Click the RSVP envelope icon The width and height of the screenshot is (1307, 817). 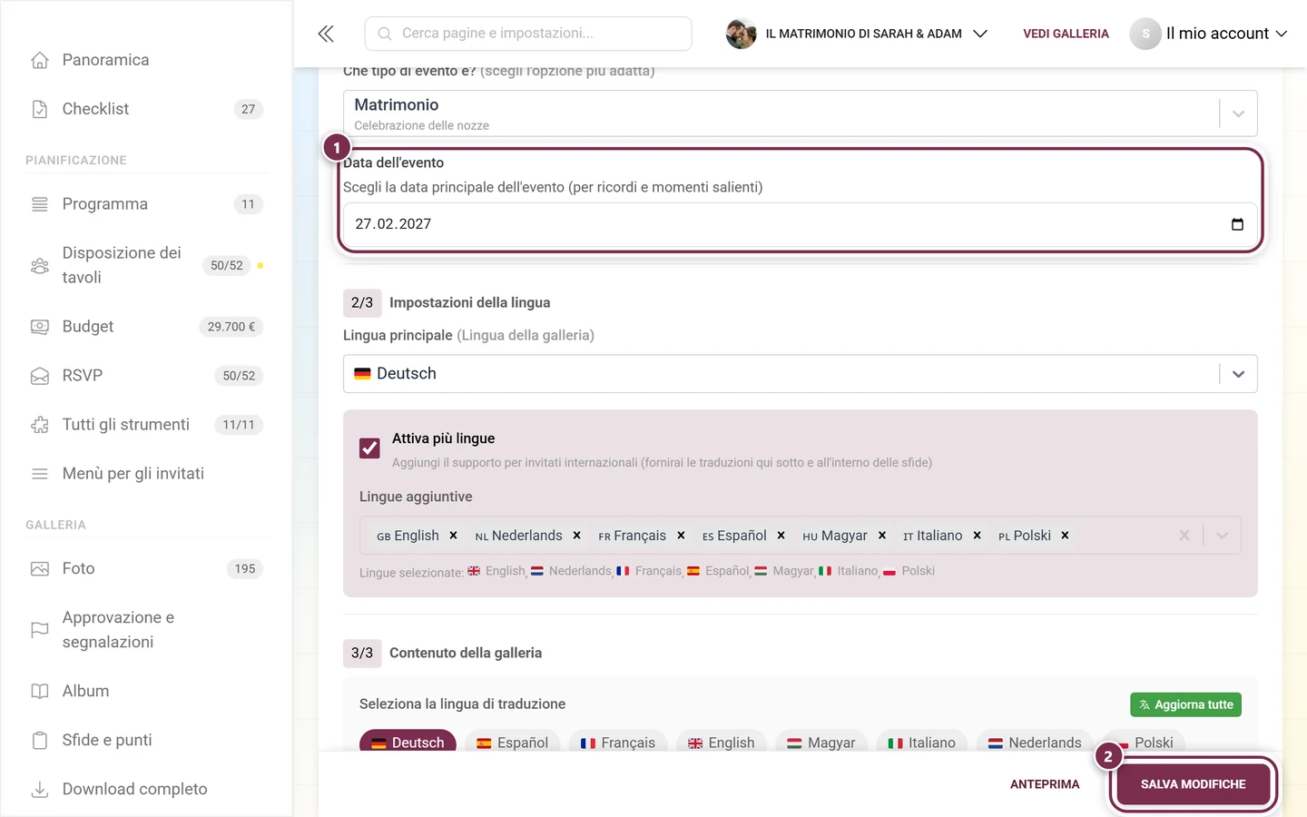tap(40, 376)
